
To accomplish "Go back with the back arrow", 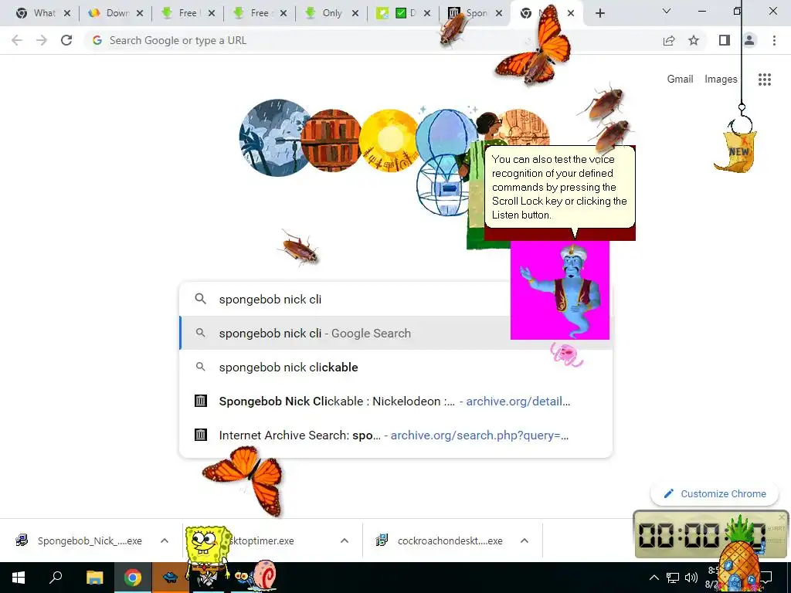I will click(17, 40).
